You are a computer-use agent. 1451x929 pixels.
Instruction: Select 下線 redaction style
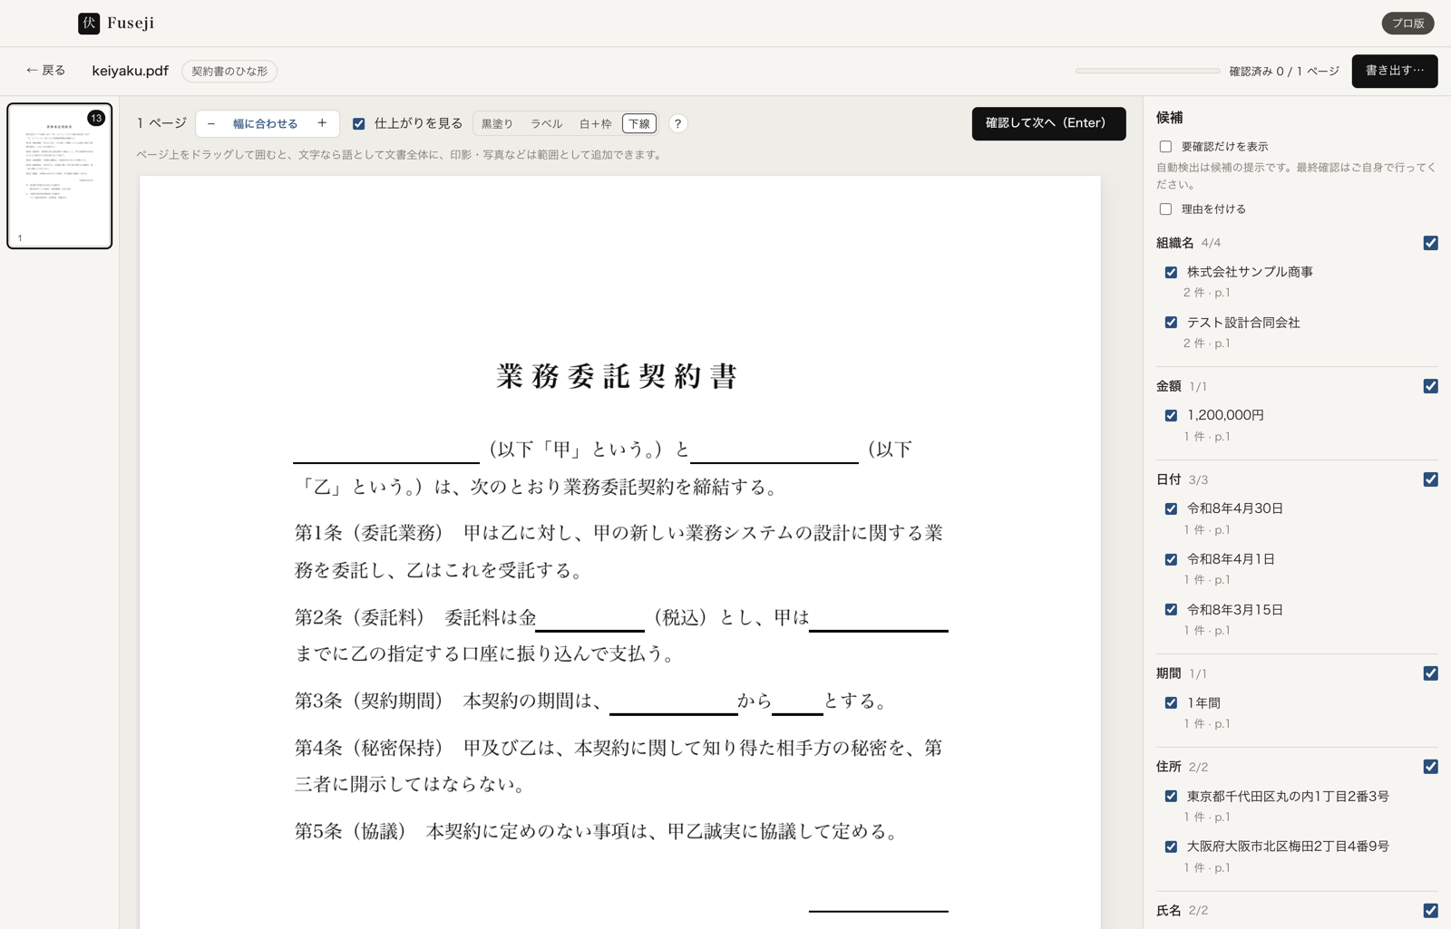click(x=639, y=123)
